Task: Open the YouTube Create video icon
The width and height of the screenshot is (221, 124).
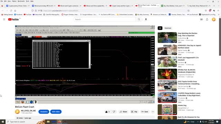Action: click(201, 19)
